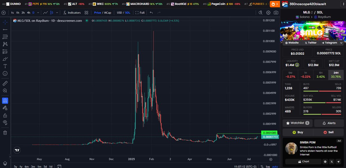Switch chart to MCap view
346x168 pixels.
click(107, 13)
